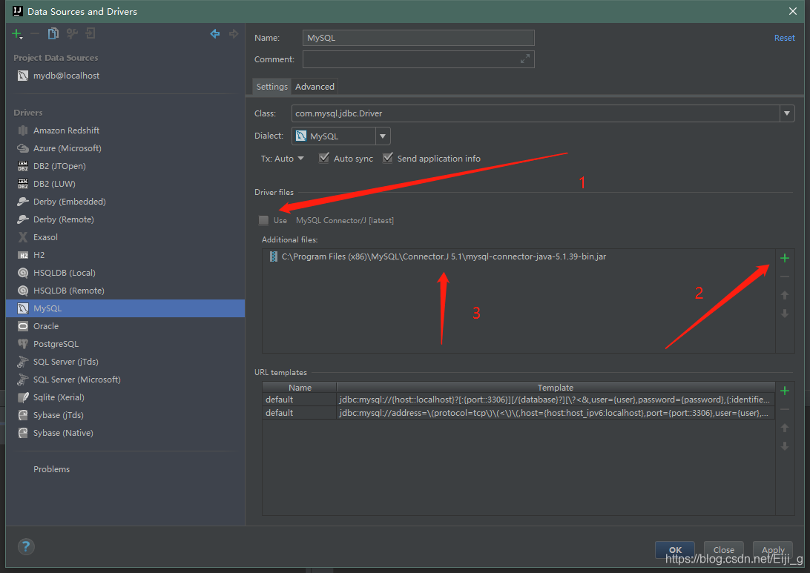The height and width of the screenshot is (573, 810).
Task: Click the OK button
Action: tap(675, 550)
